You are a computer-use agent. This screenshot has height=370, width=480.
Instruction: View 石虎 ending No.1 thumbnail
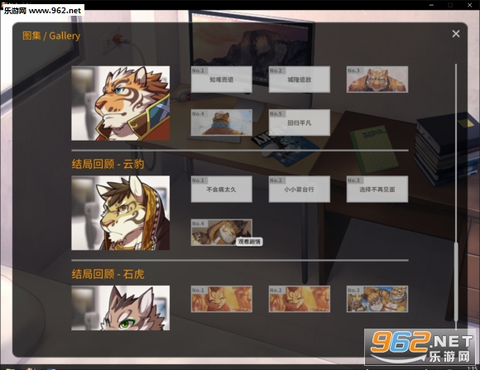click(x=222, y=299)
